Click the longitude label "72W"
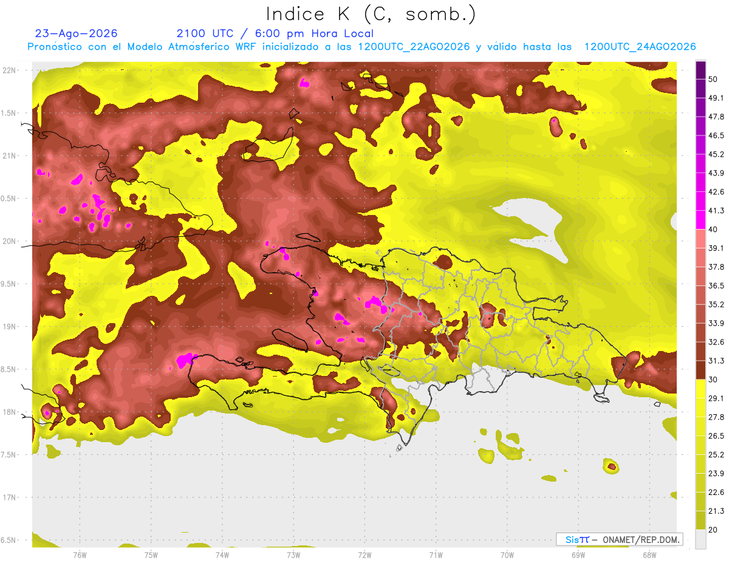729x563 pixels. [x=364, y=555]
